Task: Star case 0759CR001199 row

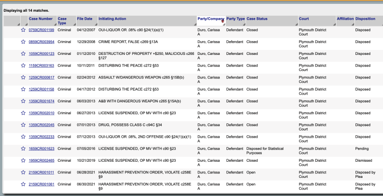Action: pyautogui.click(x=23, y=30)
